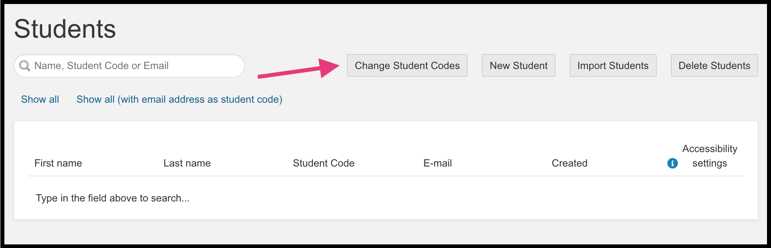Sort the table by E-mail column

438,163
